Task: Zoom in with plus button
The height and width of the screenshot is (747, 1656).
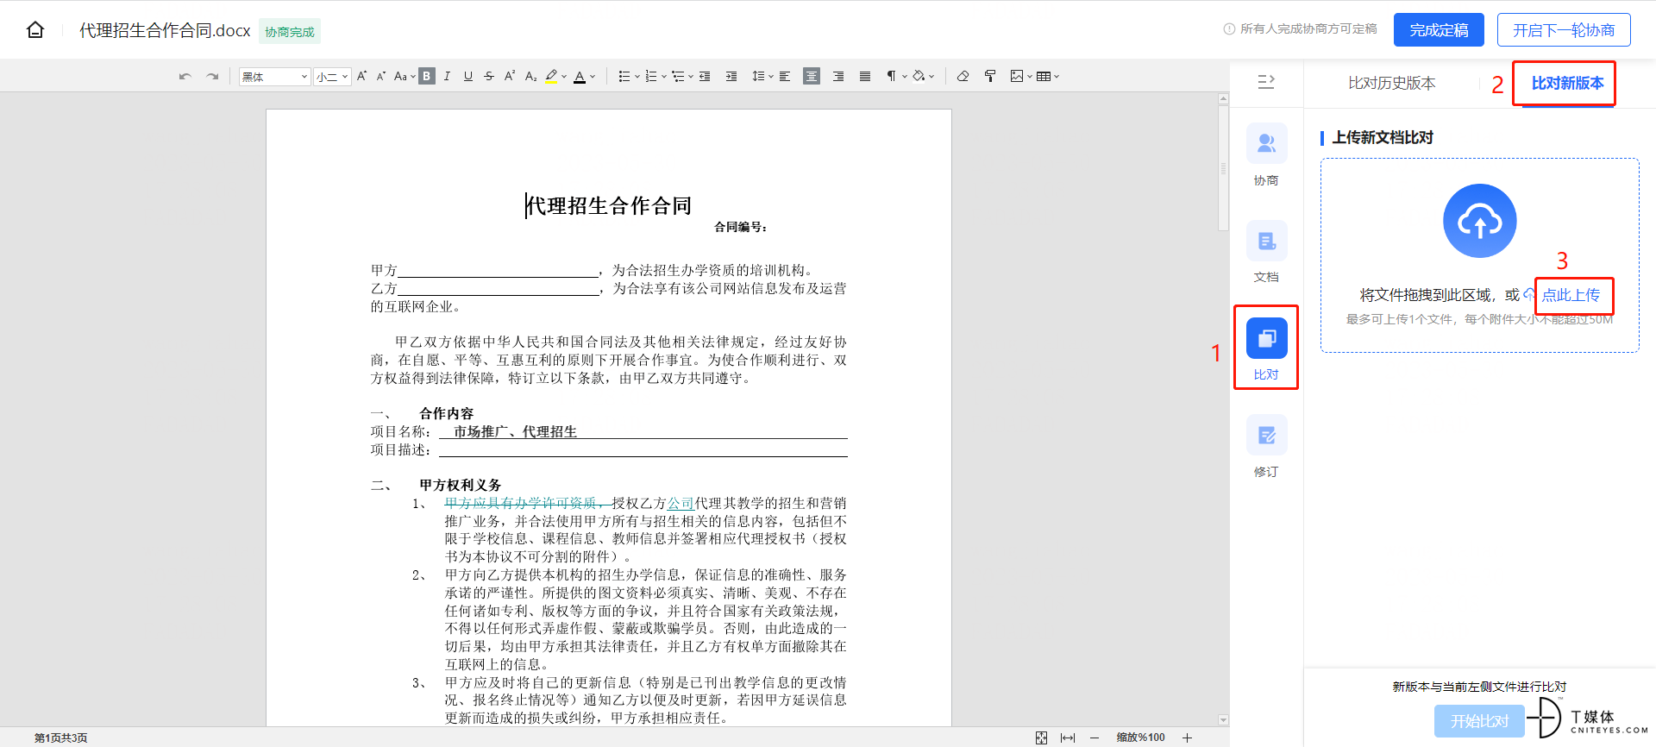Action: (1187, 738)
